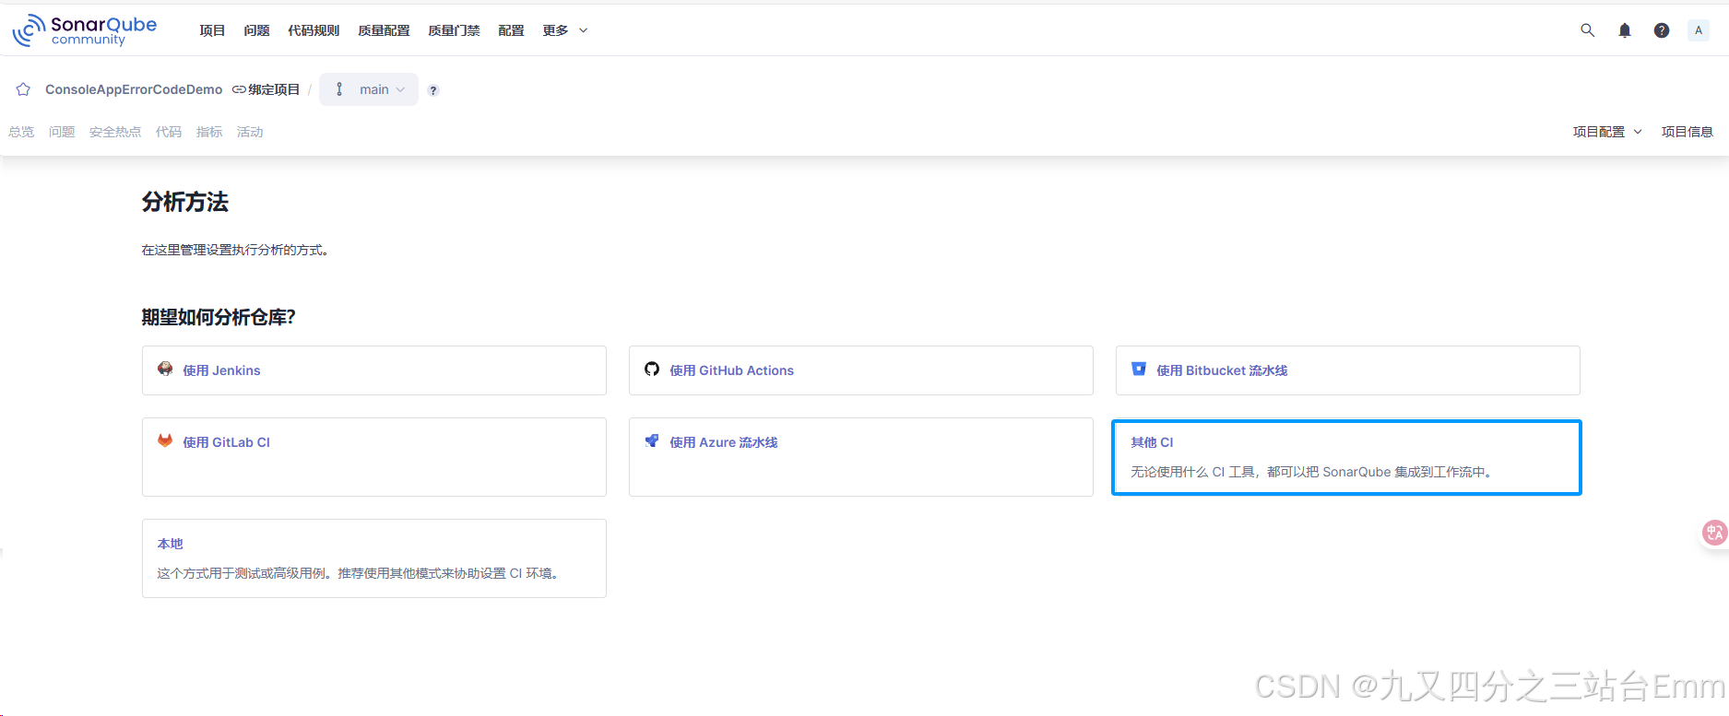Screen dimensions: 1729x716
Task: Click the 分析方法 heading
Action: pos(185,202)
